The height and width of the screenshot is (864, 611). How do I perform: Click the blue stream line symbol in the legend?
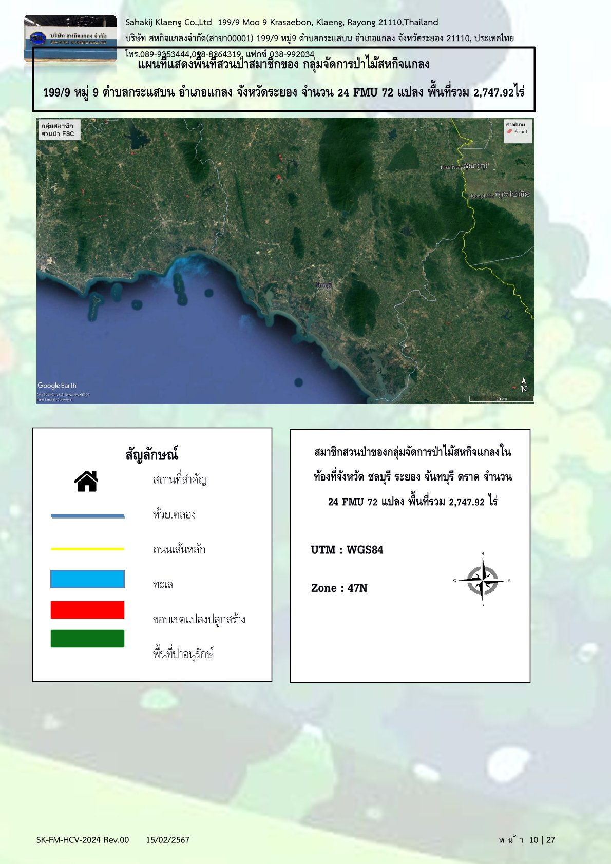[88, 516]
